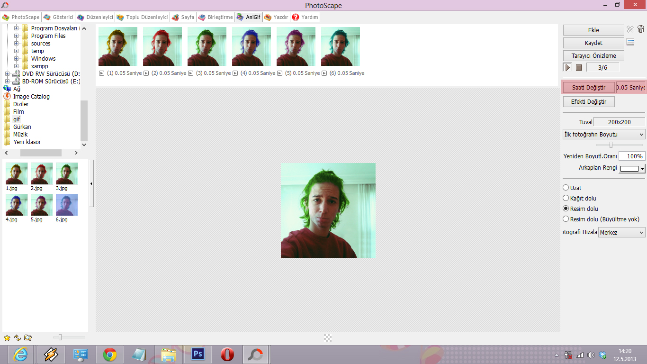
Task: Open the Yardım tab
Action: (x=305, y=17)
